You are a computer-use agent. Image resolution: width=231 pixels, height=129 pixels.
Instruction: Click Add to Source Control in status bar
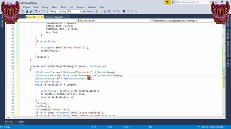(x=212, y=127)
